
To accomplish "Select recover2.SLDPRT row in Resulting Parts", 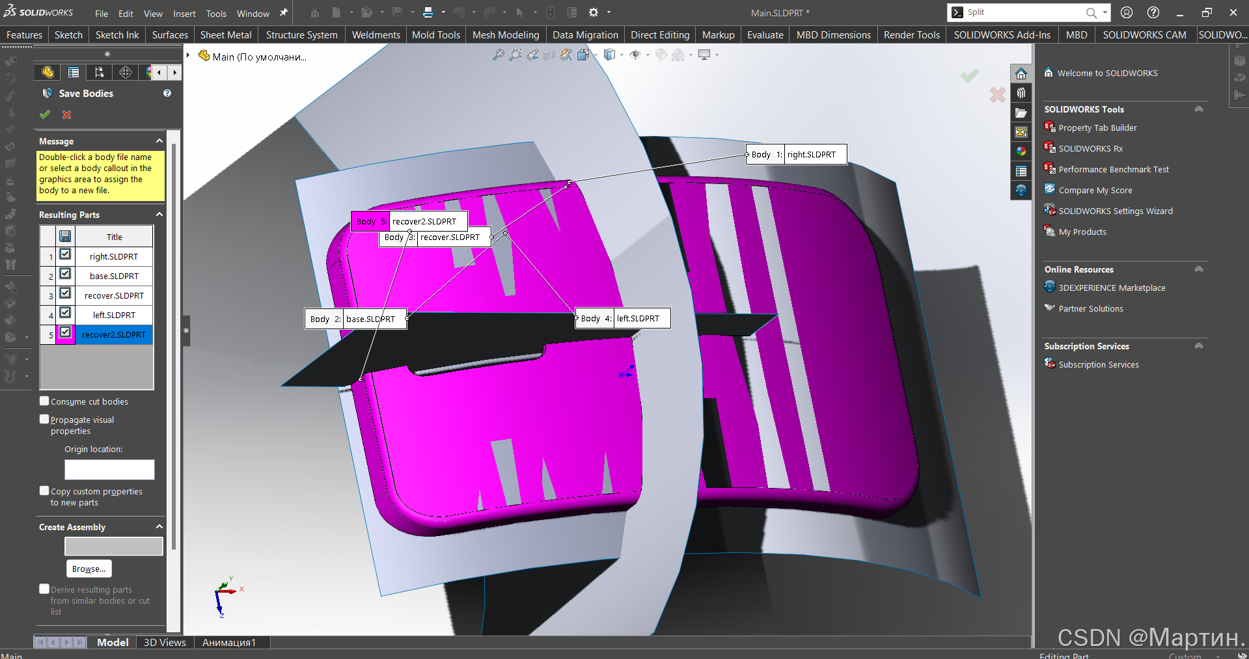I will coord(114,334).
